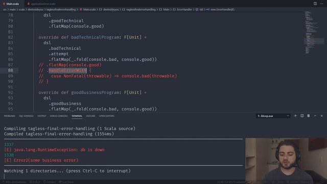The height and width of the screenshot is (184, 327).
Task: Click line number 92 in the gutter
Action: click(x=10, y=93)
